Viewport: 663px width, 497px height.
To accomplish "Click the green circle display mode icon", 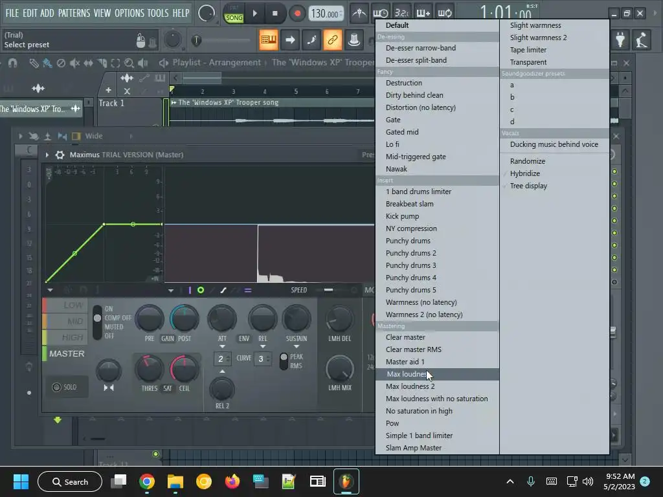I will [x=201, y=290].
